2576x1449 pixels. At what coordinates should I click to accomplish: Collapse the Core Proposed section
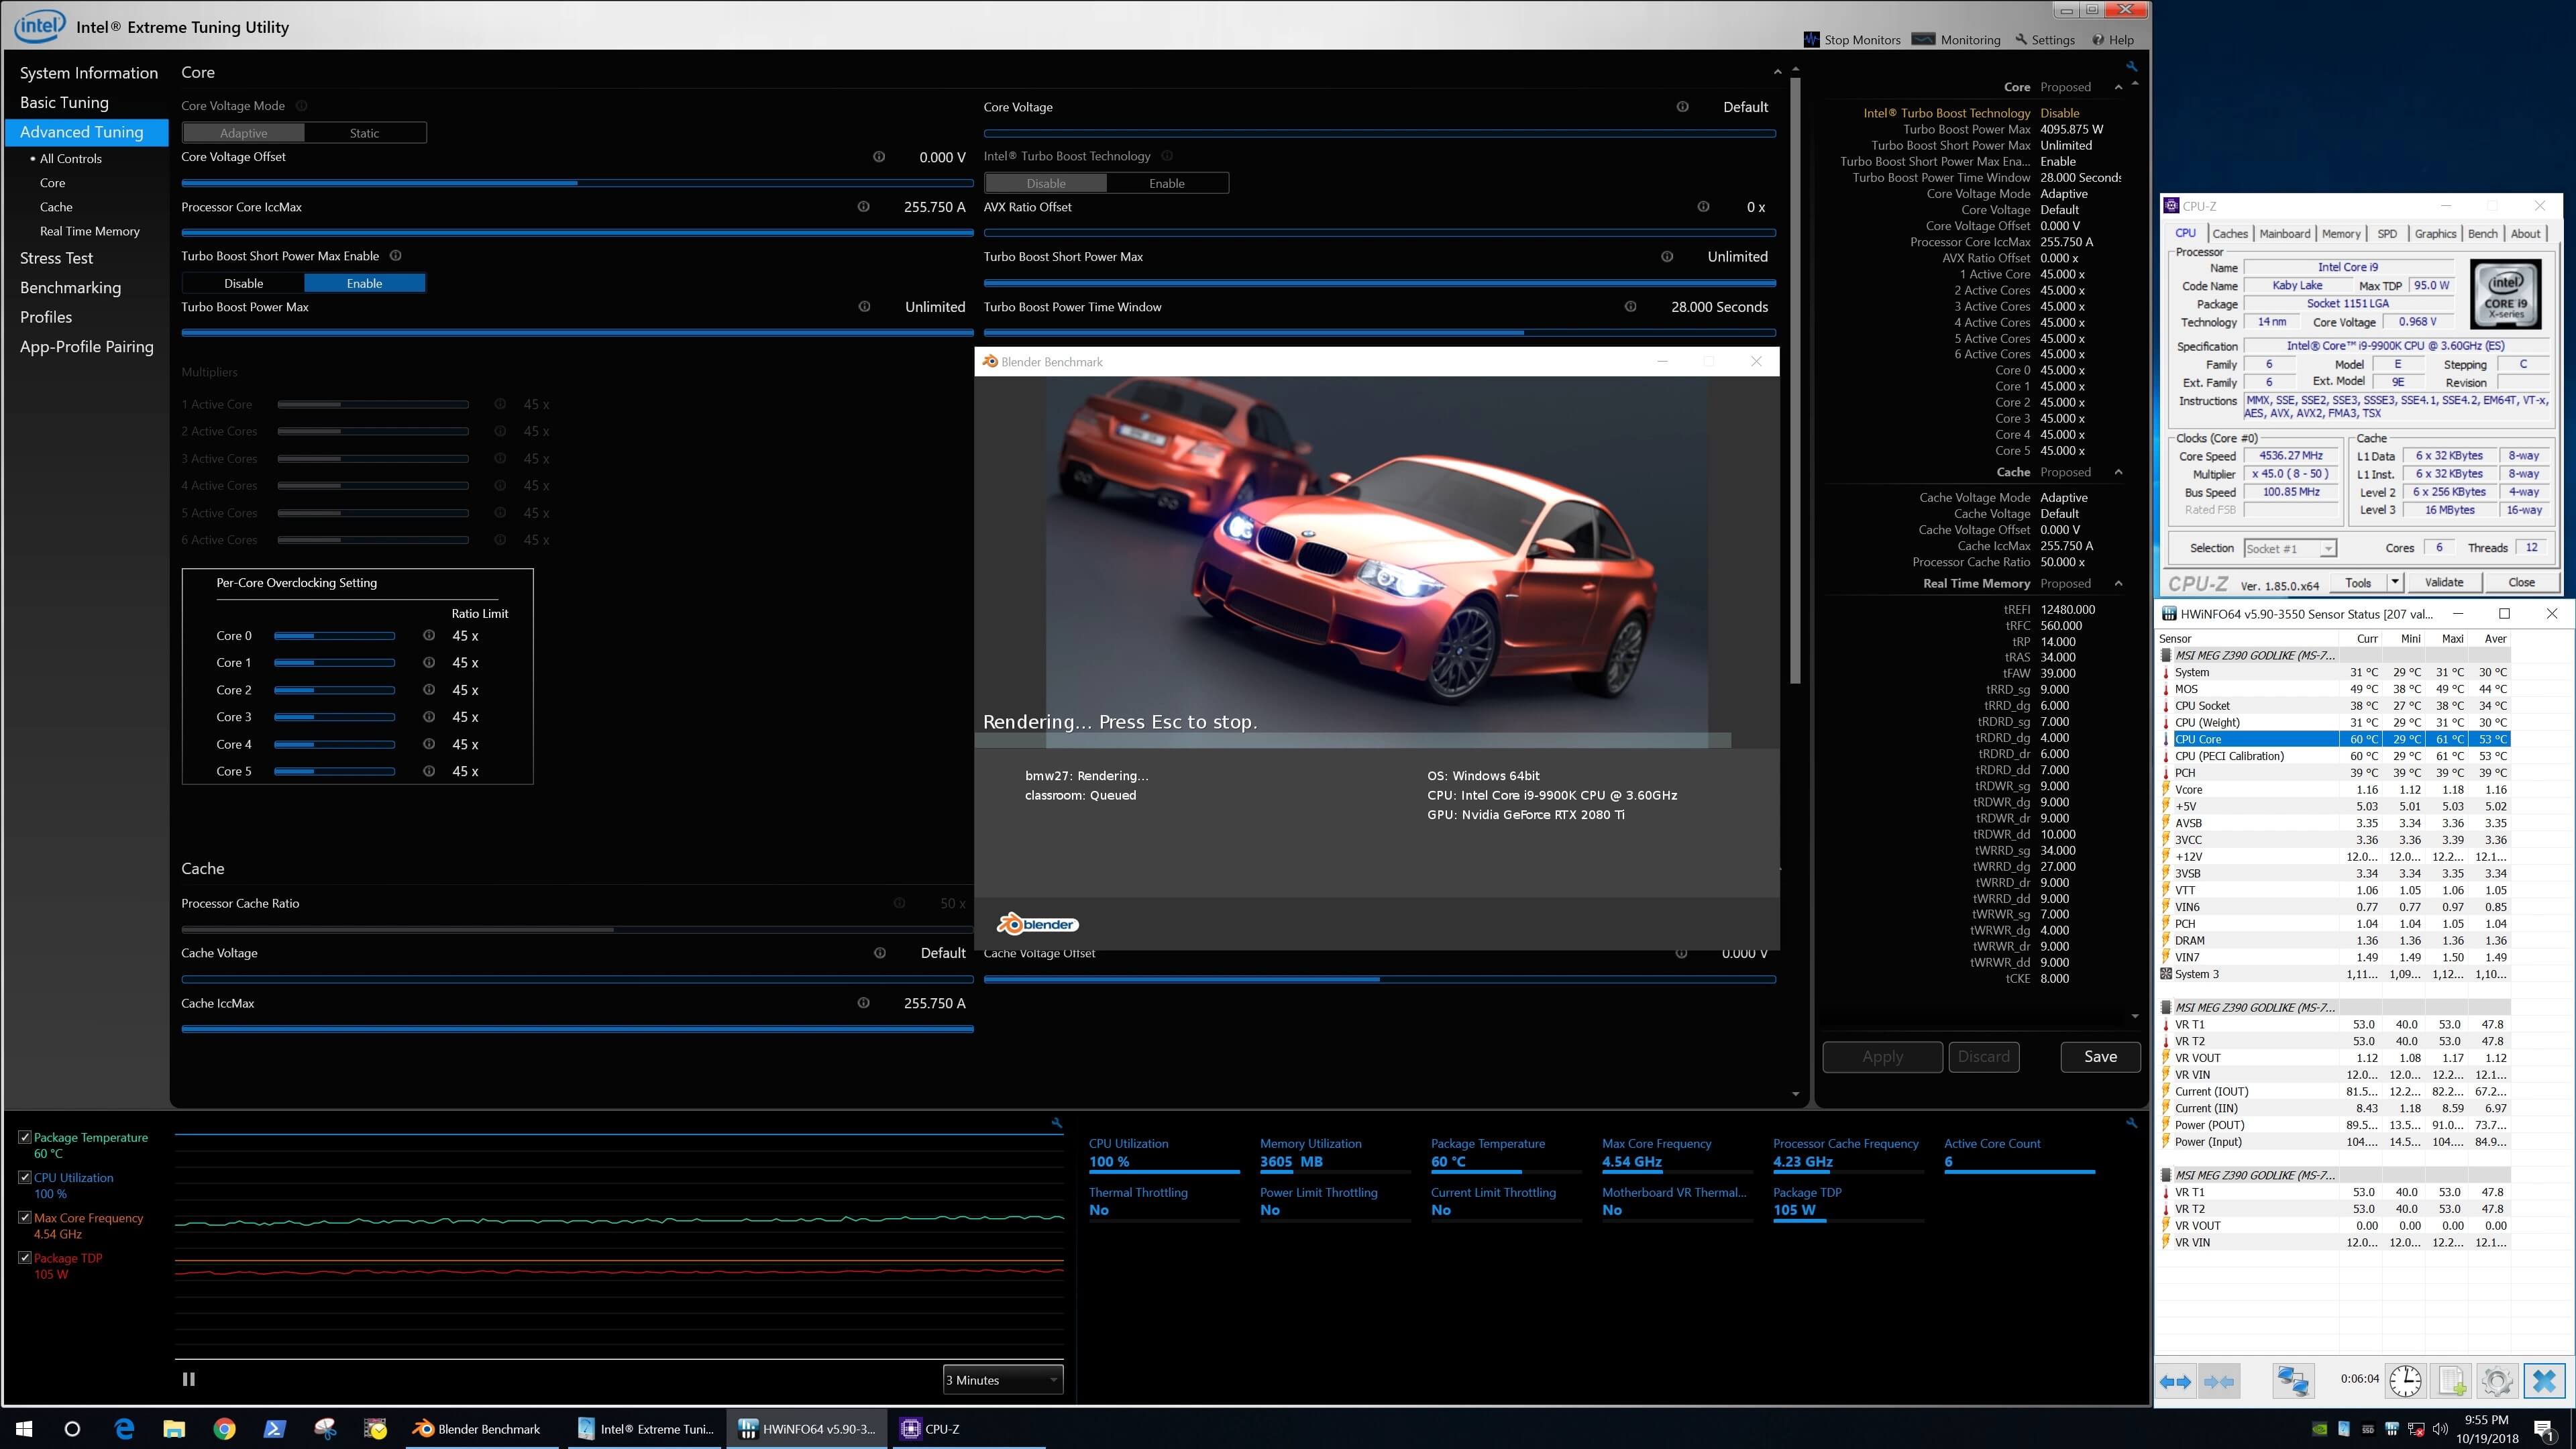(2118, 88)
